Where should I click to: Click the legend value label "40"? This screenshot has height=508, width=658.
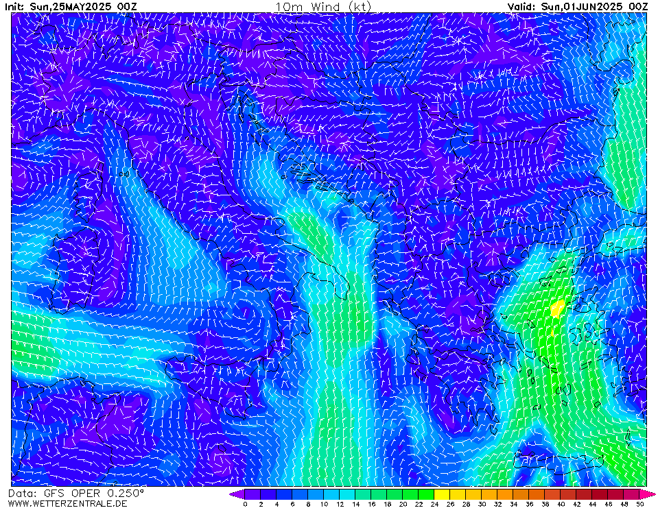(x=561, y=504)
